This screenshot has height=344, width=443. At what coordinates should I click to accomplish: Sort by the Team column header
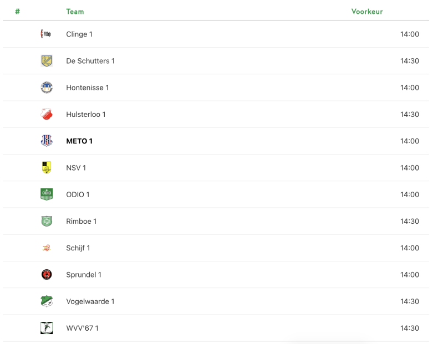click(75, 12)
